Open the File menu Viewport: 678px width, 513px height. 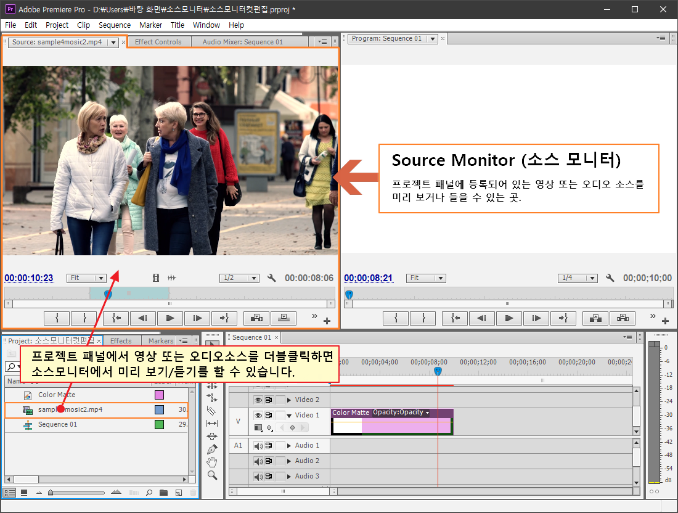(10, 25)
